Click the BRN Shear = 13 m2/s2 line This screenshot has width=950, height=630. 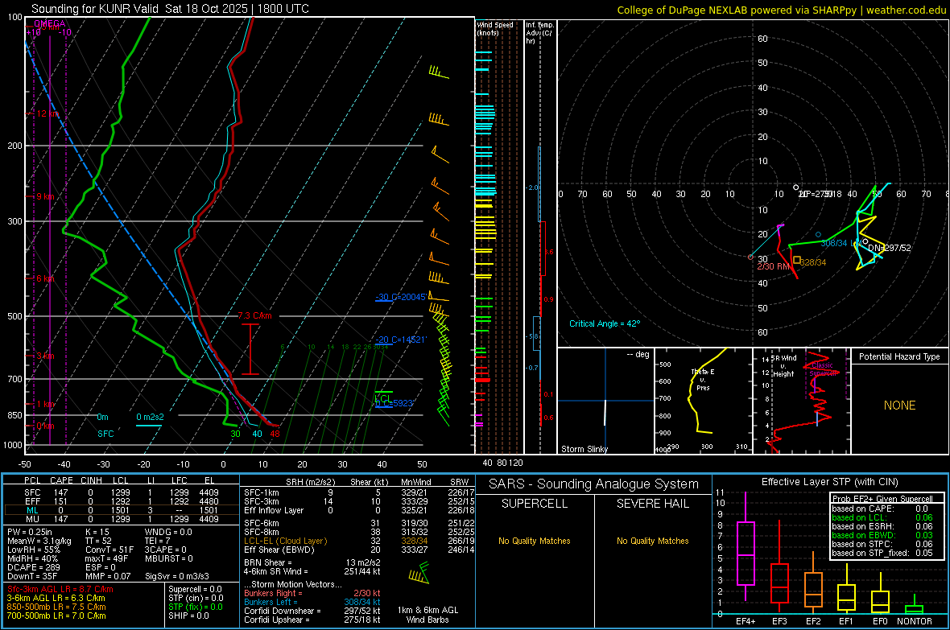pos(312,562)
